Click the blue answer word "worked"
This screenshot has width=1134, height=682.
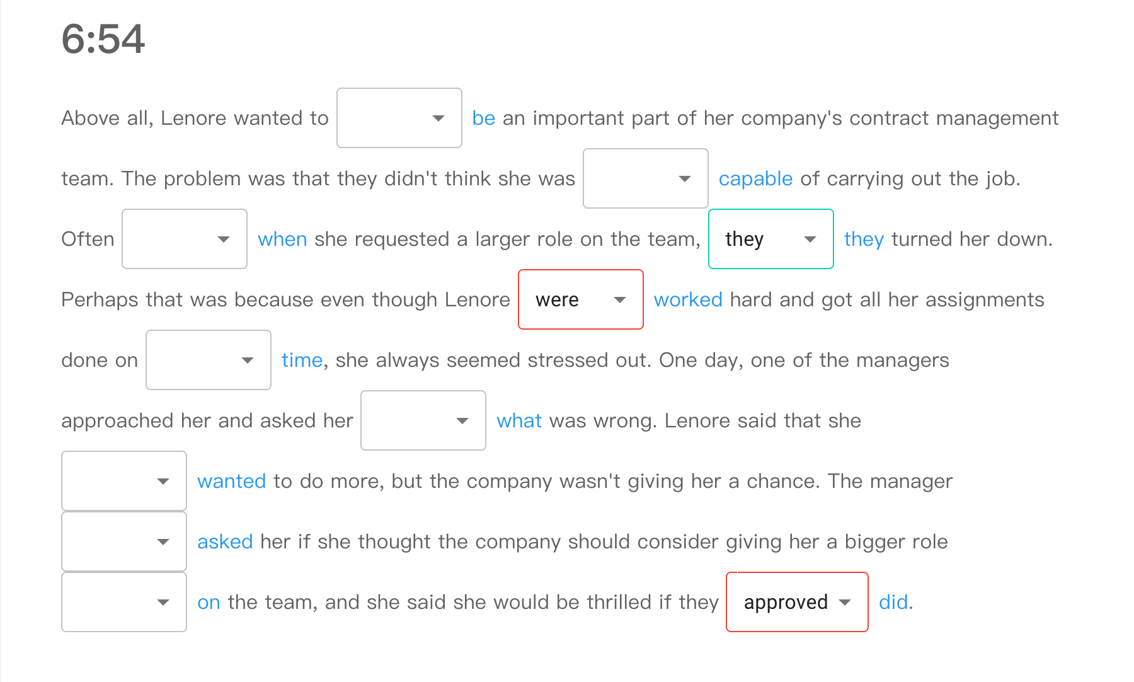tap(688, 300)
